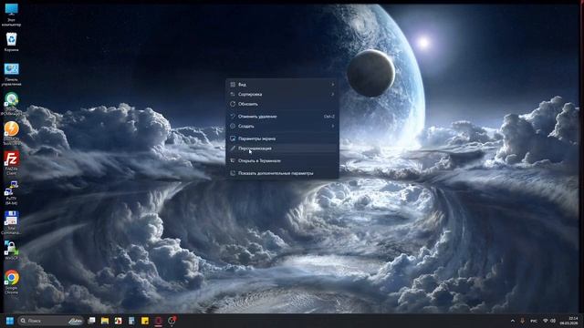Open Персонализация from the context menu
This screenshot has height=328, width=584.
282,149
